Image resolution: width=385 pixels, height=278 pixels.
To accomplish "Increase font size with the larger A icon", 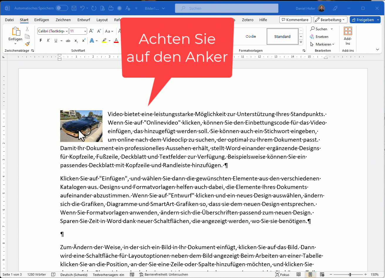I will (x=91, y=31).
